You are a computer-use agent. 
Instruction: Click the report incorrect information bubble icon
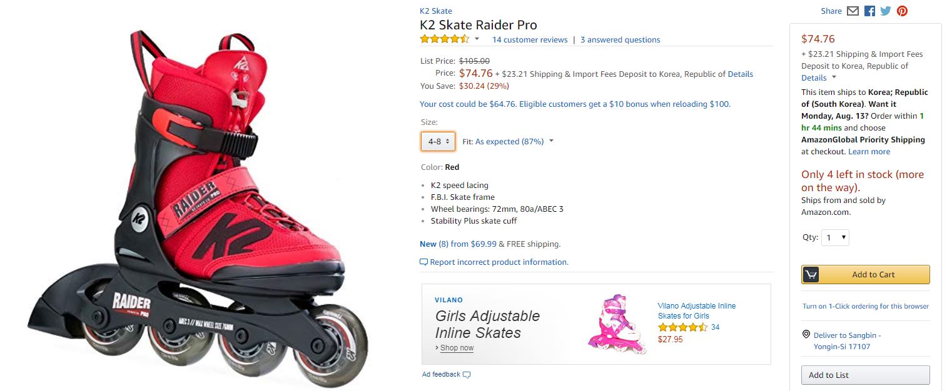423,262
